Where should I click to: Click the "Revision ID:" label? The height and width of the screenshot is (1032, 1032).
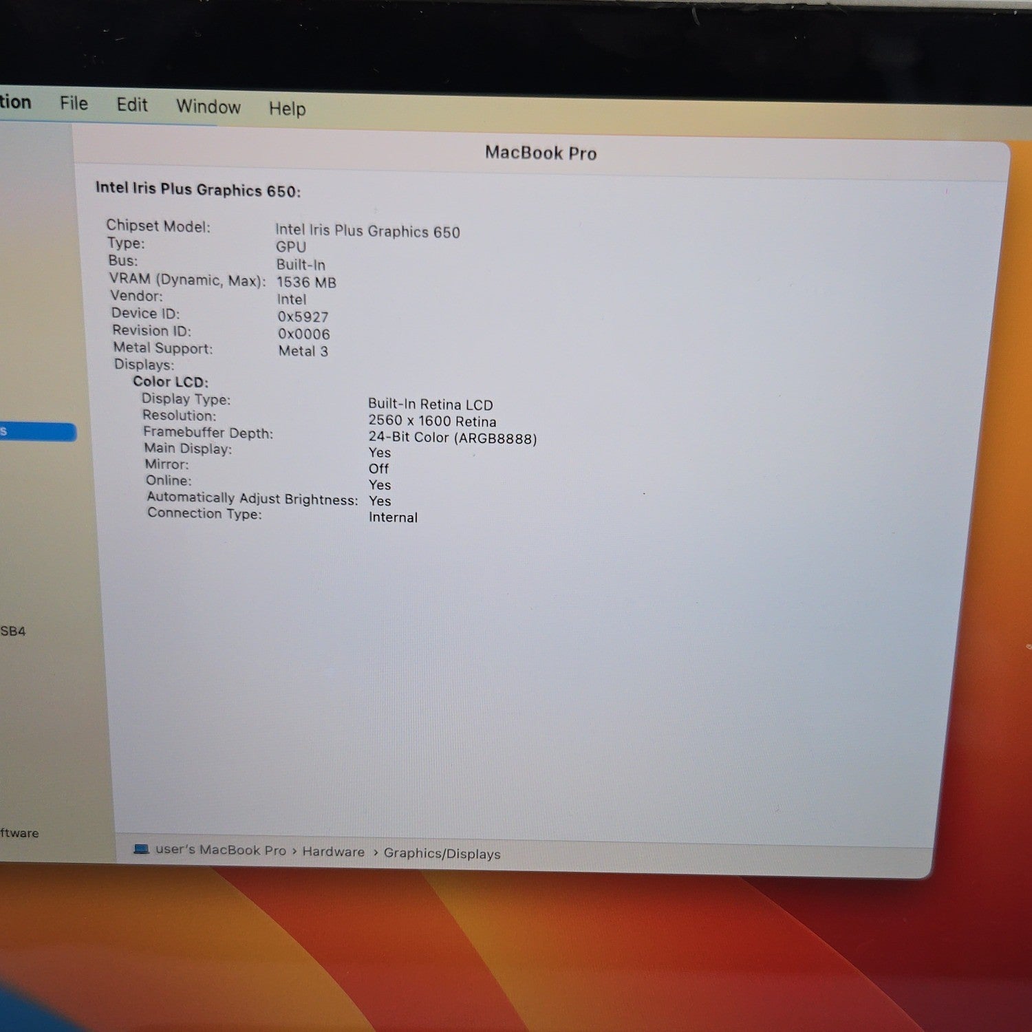coord(152,330)
